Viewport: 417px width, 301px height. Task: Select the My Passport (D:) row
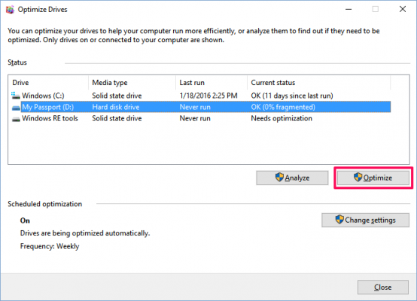pyautogui.click(x=201, y=107)
